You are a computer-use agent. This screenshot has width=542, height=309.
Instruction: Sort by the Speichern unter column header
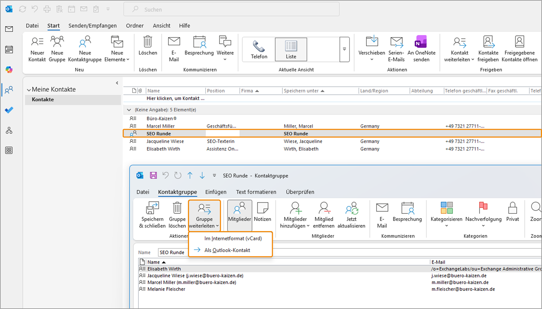pos(320,91)
